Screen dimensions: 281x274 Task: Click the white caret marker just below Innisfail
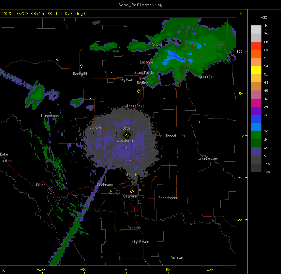click(130, 113)
